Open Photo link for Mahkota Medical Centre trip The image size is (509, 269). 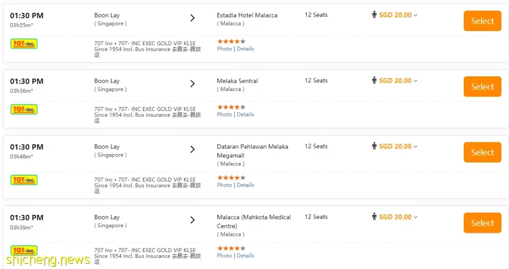(224, 256)
